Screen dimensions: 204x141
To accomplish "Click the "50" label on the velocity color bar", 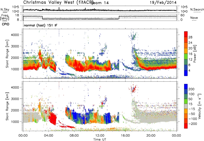I will point(190,99).
